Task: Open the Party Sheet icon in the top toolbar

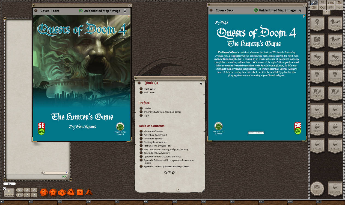Action: [x=331, y=2]
